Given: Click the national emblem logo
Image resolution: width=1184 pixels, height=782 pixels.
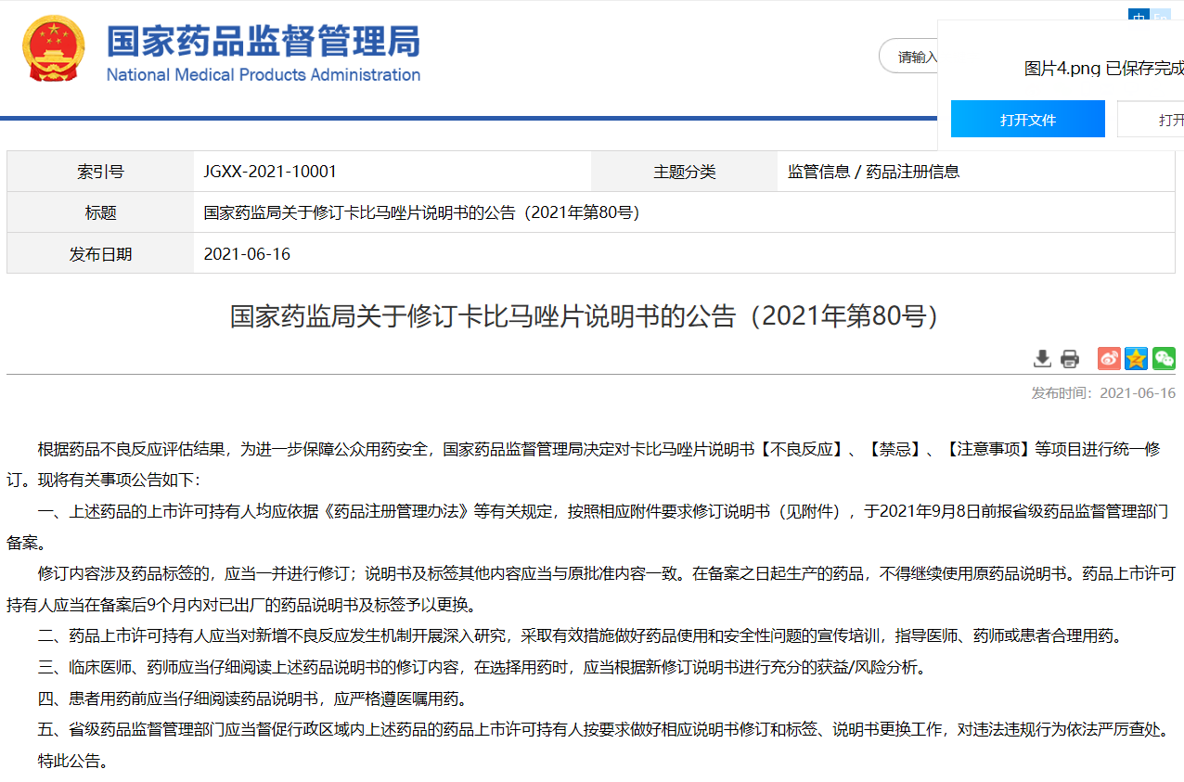Looking at the screenshot, I should click(x=53, y=48).
